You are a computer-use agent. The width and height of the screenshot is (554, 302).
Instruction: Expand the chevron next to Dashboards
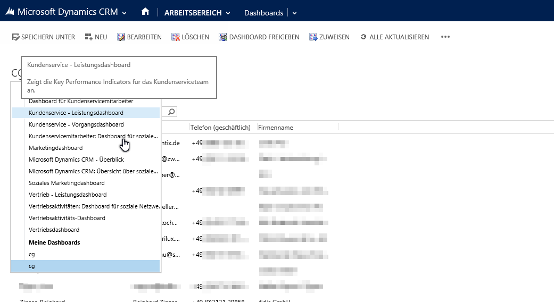(x=295, y=13)
